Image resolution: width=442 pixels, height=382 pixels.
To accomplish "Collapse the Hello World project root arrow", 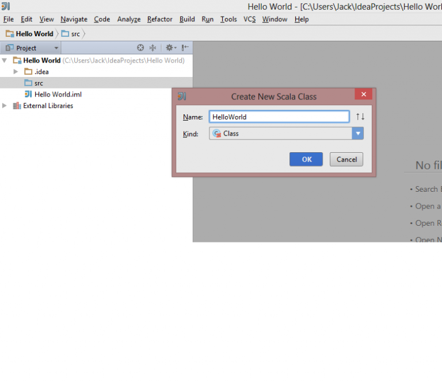I will pos(5,60).
